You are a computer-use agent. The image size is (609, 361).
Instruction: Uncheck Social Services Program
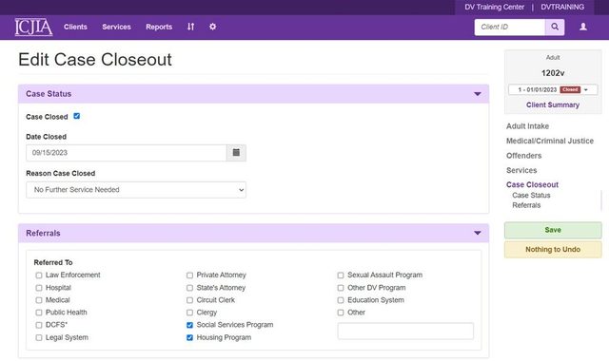point(189,325)
